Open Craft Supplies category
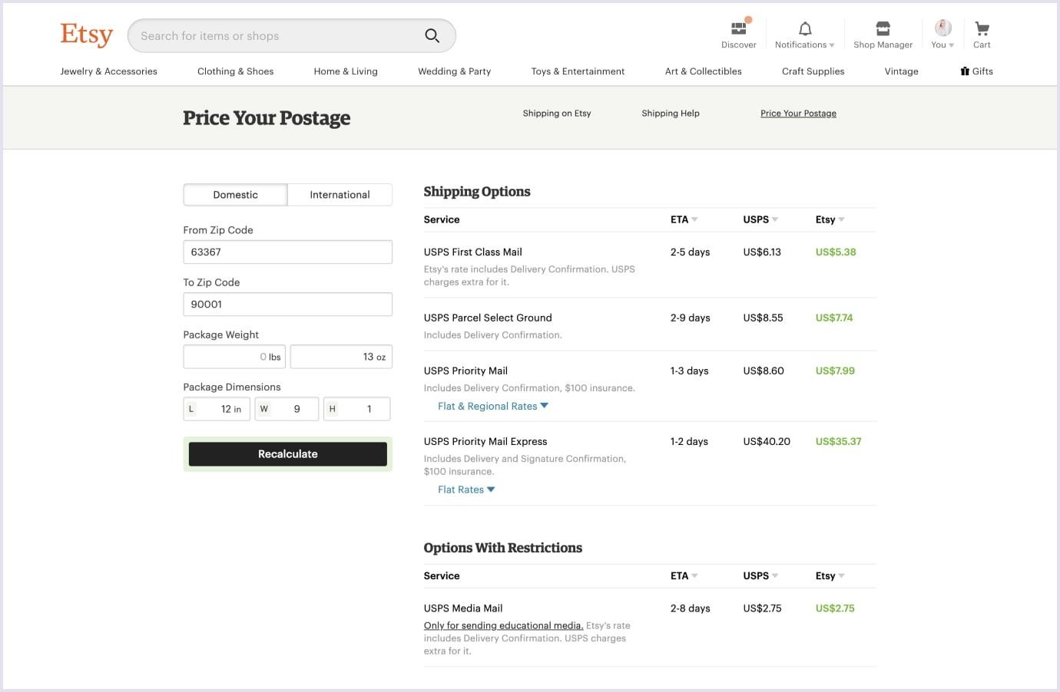This screenshot has height=692, width=1060. click(x=813, y=71)
